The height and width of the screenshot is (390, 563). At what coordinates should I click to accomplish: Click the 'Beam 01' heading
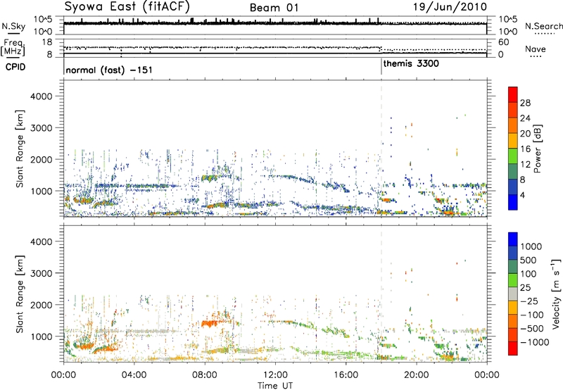(274, 8)
